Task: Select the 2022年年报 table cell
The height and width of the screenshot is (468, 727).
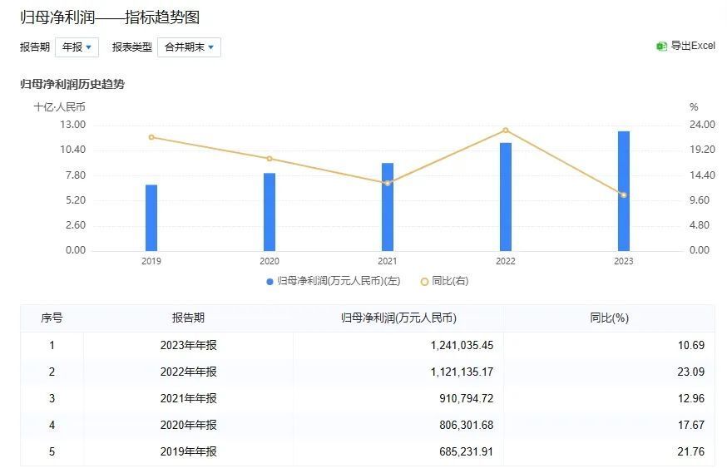Action: 188,372
